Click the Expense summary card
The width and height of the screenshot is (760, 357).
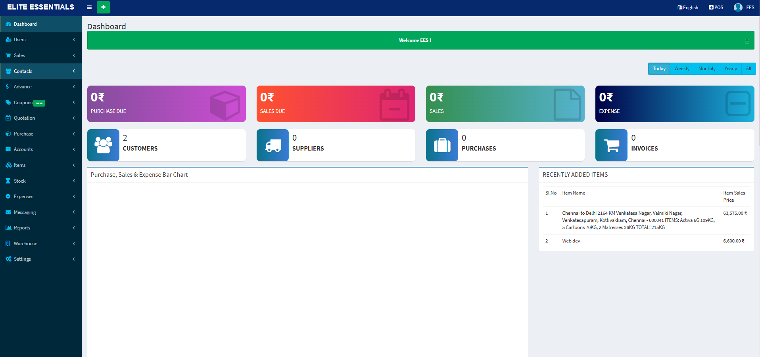point(675,104)
